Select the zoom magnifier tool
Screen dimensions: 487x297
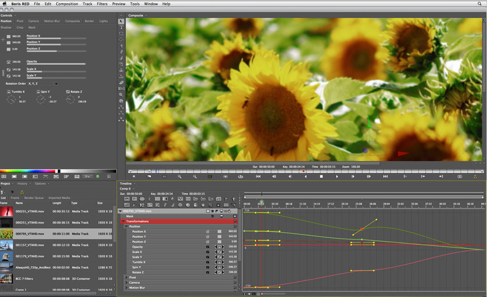(121, 95)
